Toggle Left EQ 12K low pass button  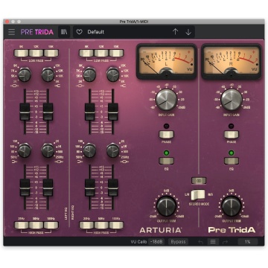[x=36, y=53]
